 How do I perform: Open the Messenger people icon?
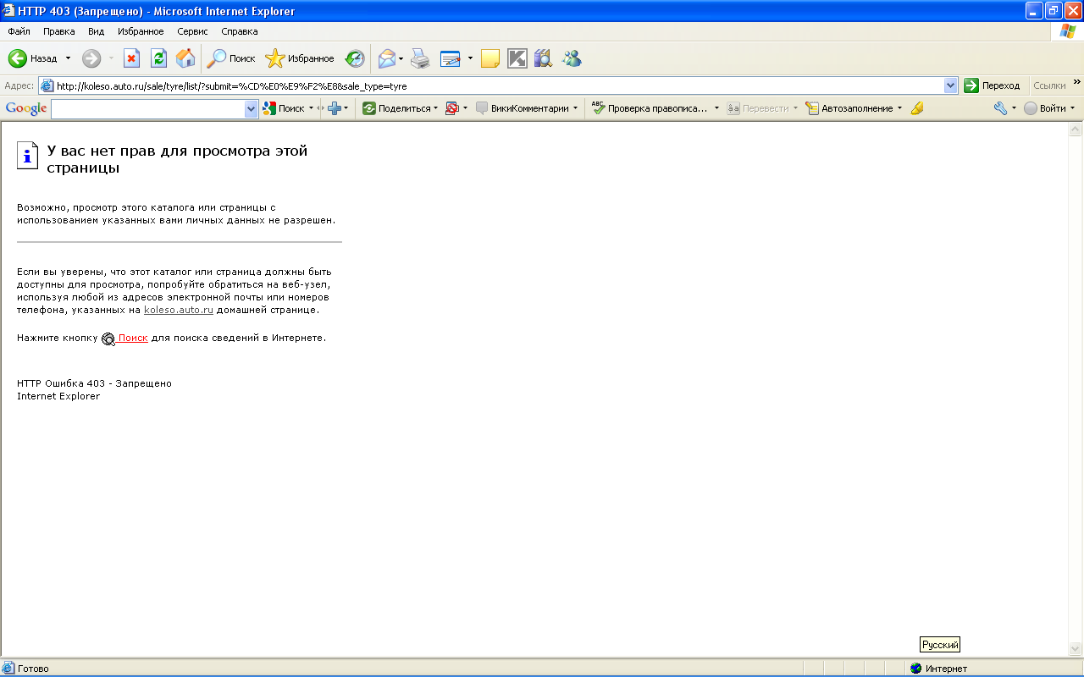(572, 58)
